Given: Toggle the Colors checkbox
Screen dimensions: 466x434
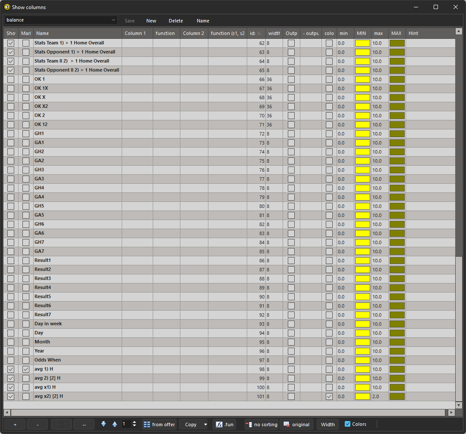Looking at the screenshot, I should (348, 424).
